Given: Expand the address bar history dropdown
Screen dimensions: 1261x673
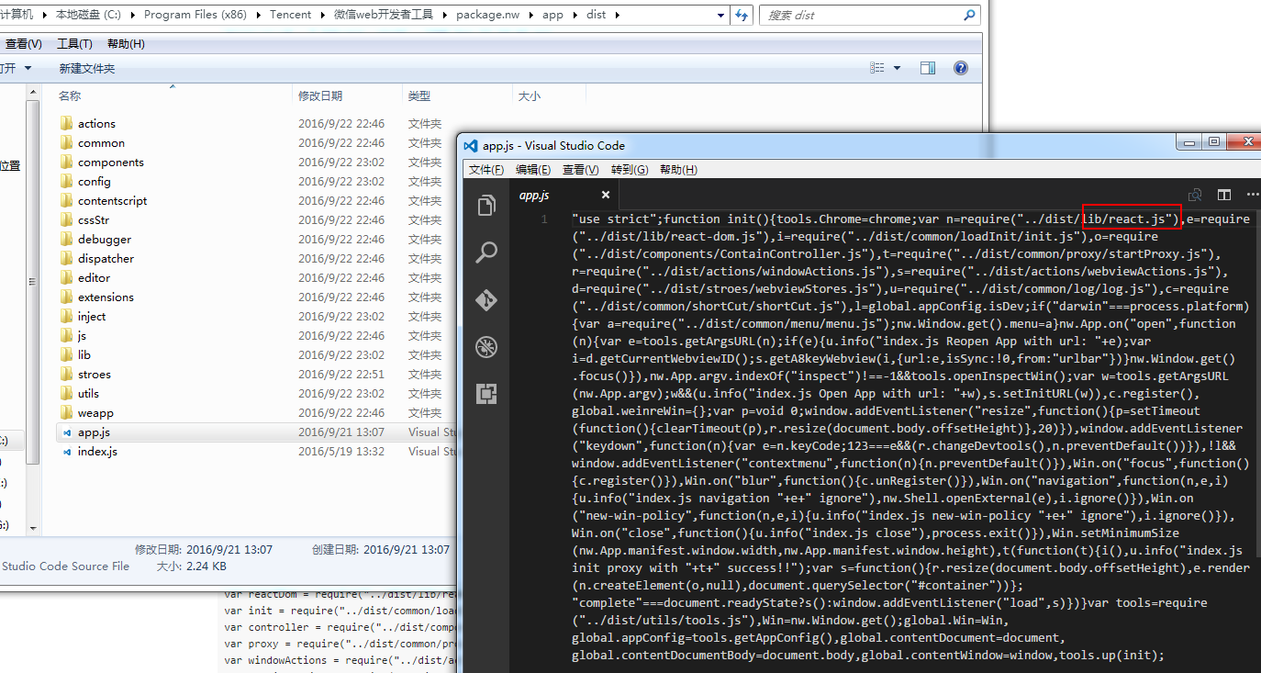Looking at the screenshot, I should [722, 15].
